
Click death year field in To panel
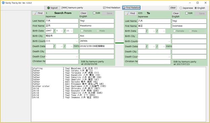(x=142, y=46)
